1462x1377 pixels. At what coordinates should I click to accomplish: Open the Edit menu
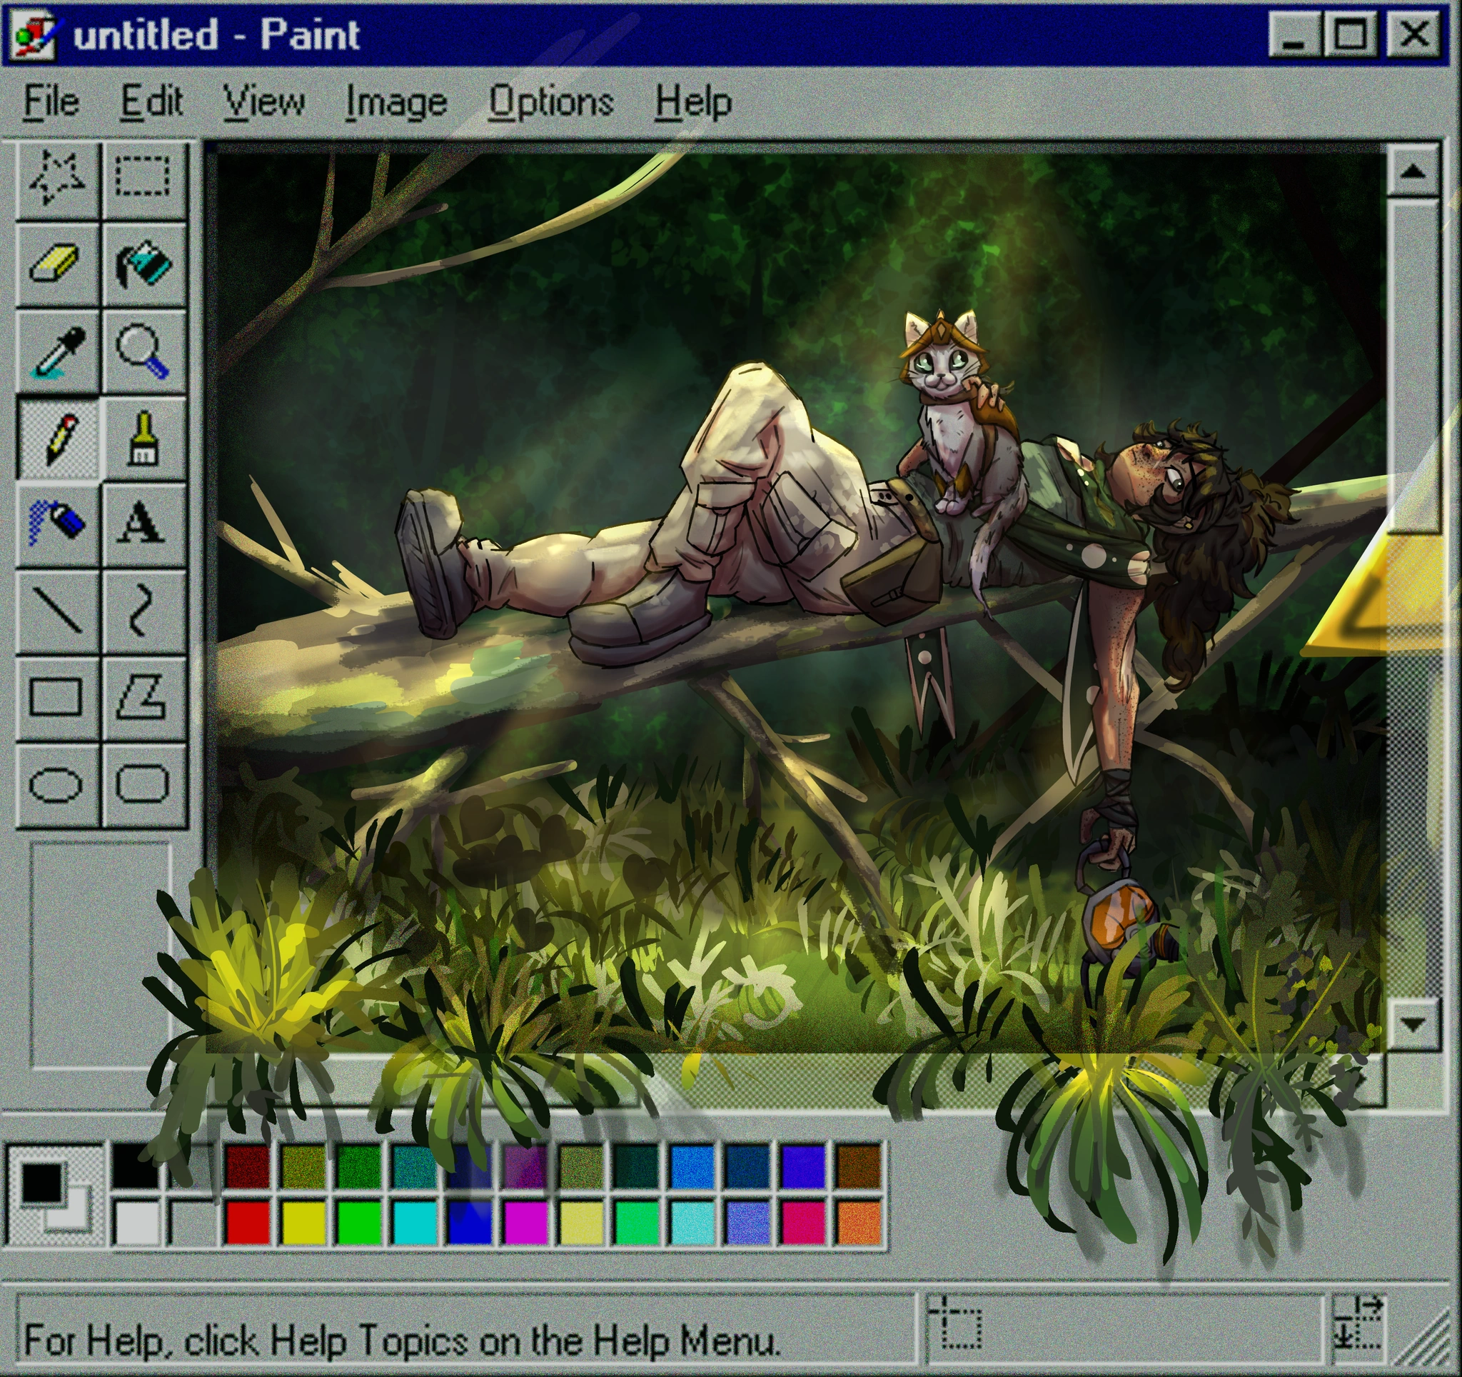pyautogui.click(x=151, y=101)
